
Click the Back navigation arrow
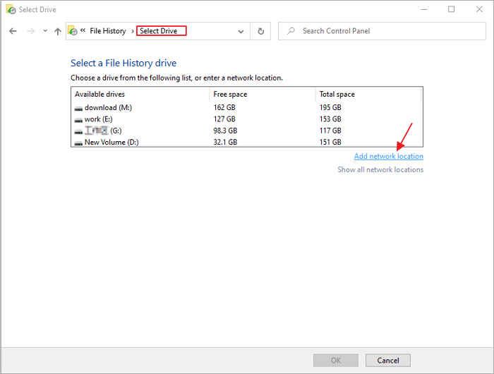(x=13, y=31)
